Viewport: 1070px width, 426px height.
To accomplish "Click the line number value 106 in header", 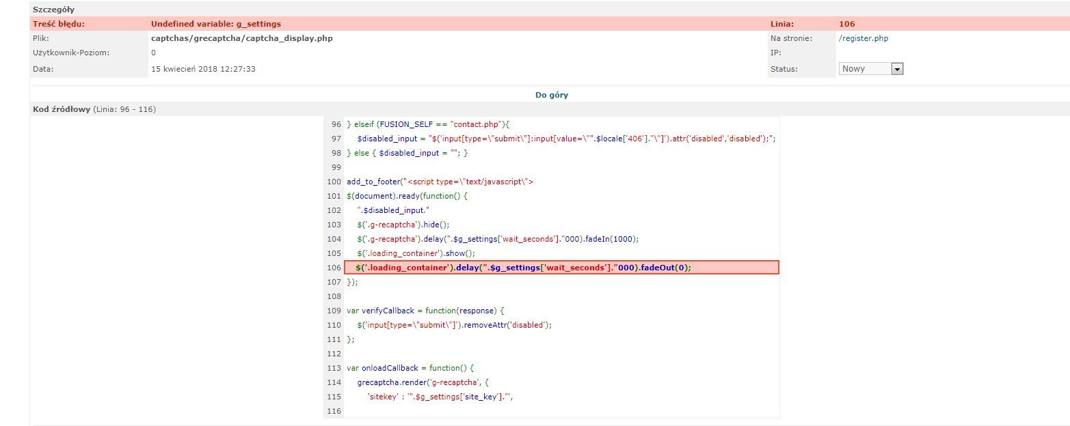I will [846, 24].
